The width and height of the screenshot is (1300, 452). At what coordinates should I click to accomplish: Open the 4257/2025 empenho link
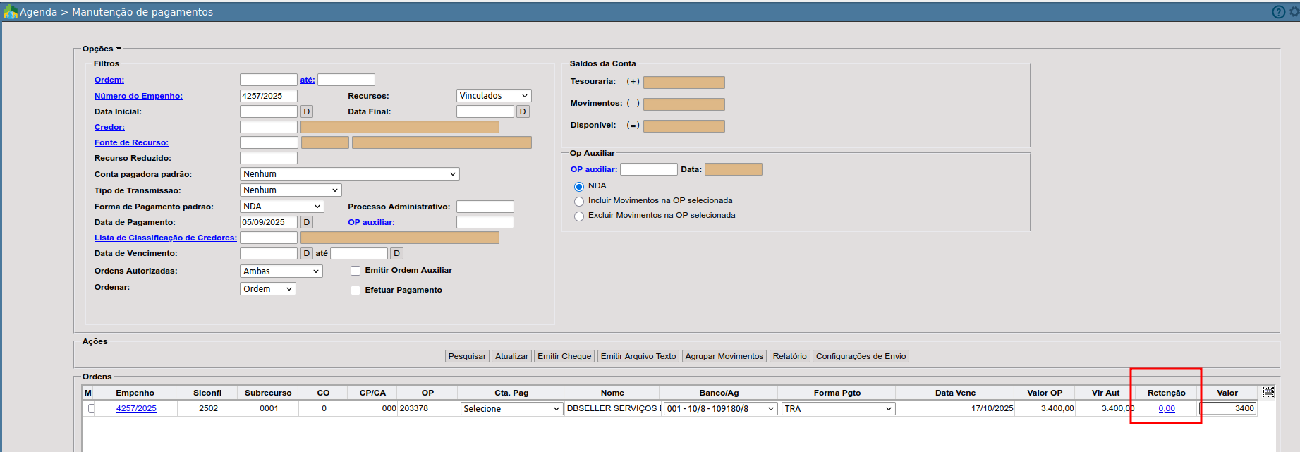pos(136,408)
